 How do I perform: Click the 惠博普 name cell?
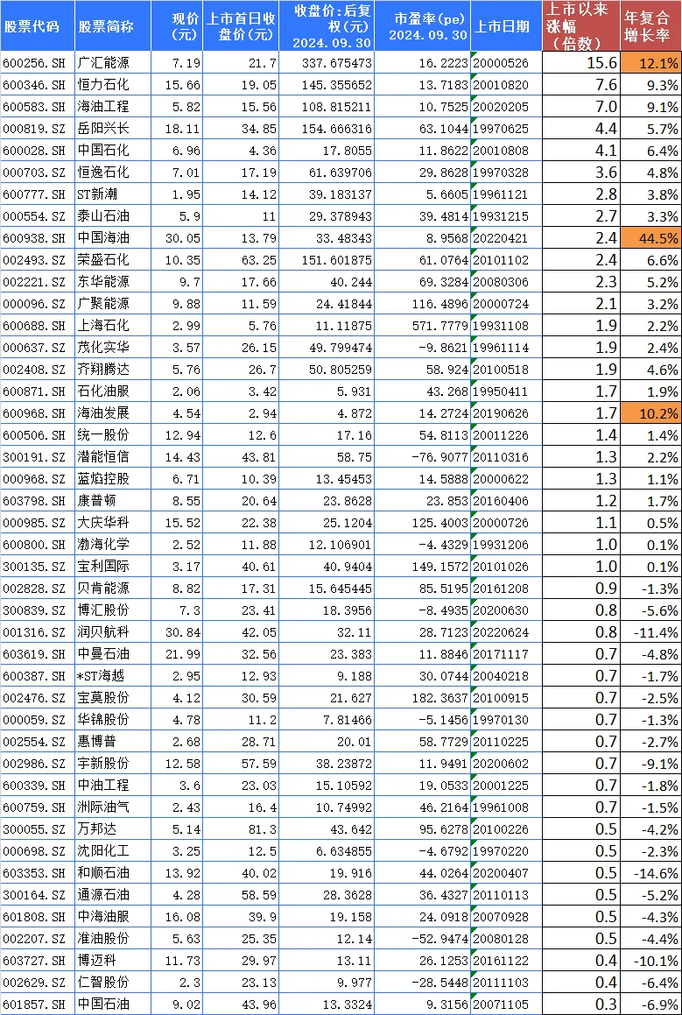click(113, 742)
